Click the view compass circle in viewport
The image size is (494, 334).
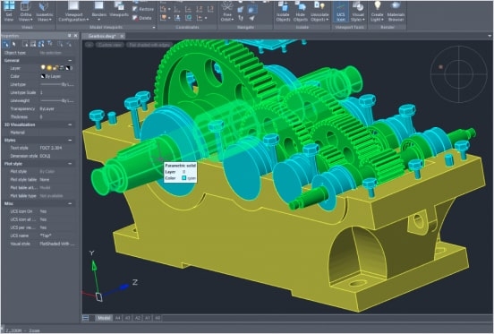tap(459, 74)
